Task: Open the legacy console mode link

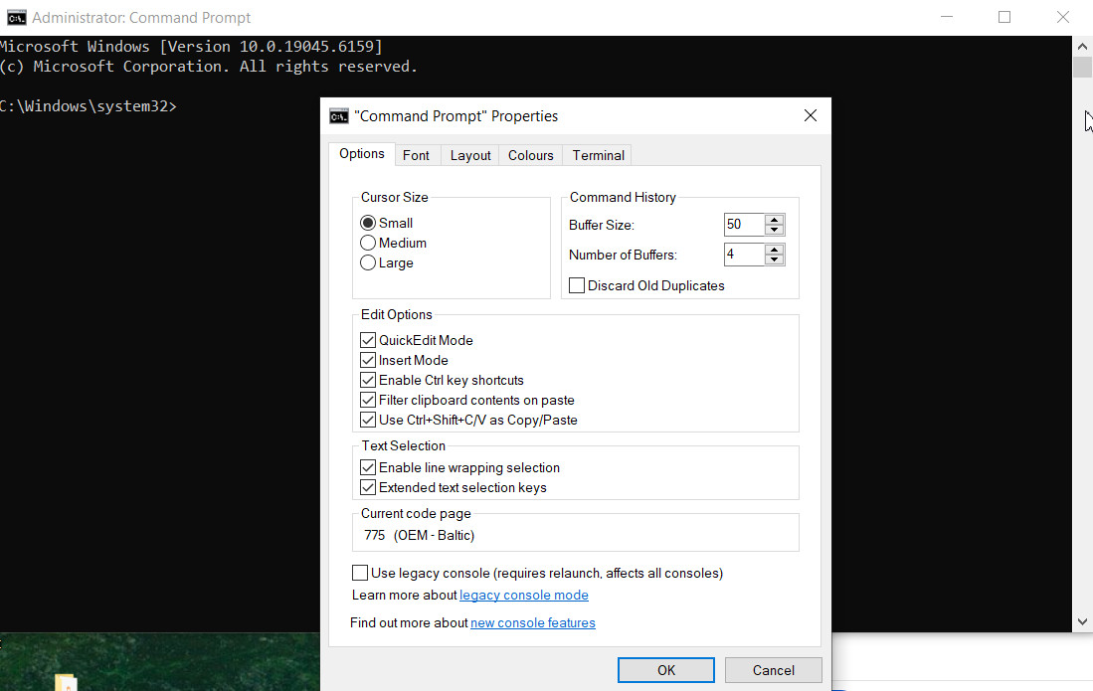Action: pyautogui.click(x=523, y=595)
